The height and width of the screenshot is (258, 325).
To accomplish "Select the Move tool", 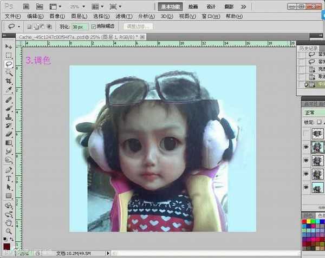I will click(x=9, y=47).
